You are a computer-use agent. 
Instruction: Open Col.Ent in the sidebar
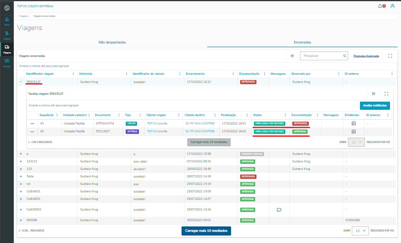(7, 35)
